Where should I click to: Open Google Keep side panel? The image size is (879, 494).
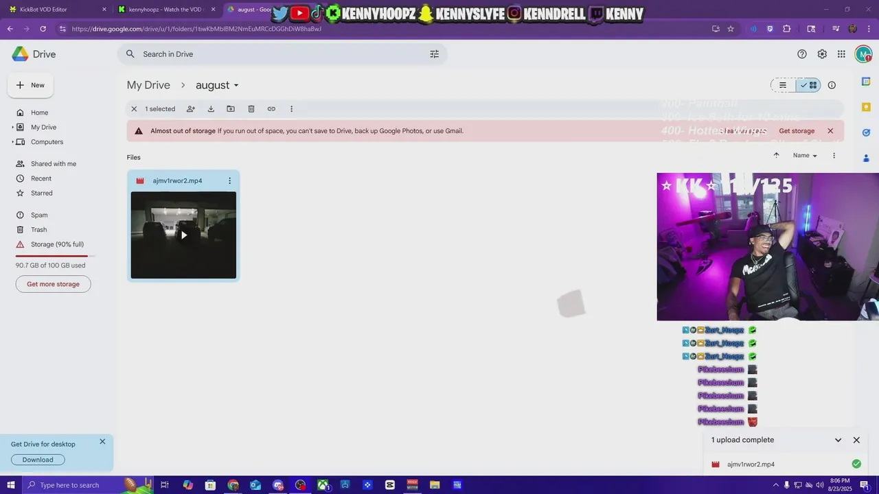coord(866,107)
